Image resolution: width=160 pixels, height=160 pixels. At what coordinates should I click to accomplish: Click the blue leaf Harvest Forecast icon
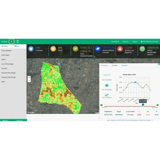[98, 49]
